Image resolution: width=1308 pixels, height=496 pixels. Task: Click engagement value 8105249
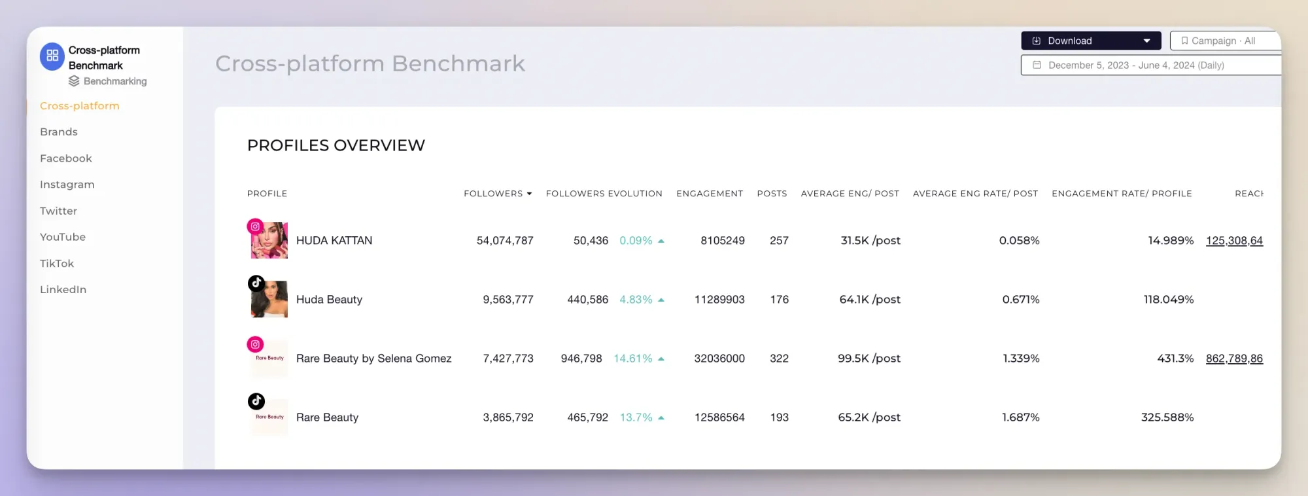(x=723, y=241)
